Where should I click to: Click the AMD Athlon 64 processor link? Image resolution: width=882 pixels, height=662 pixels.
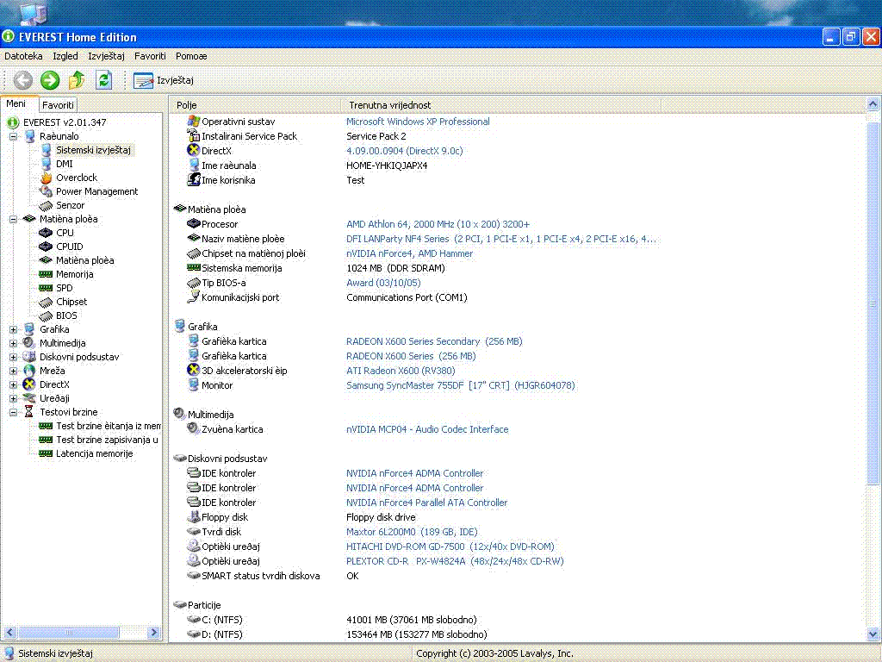[438, 224]
